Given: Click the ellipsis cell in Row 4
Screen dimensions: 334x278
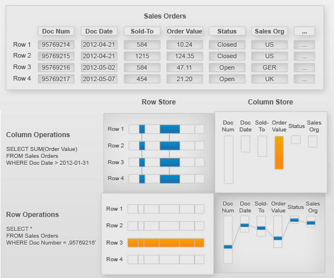Looking at the screenshot, I should tap(304, 79).
